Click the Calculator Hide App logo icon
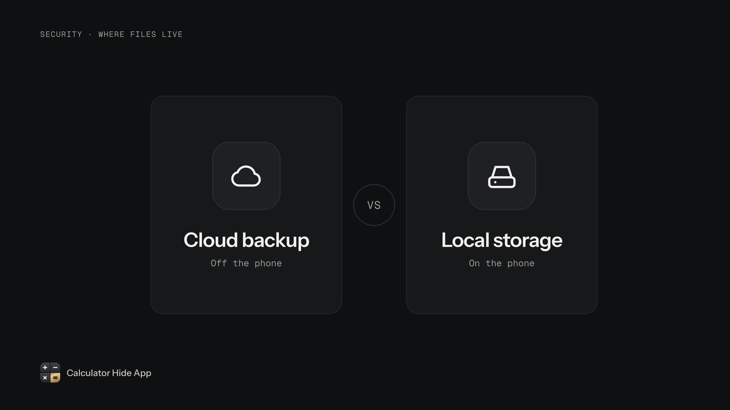 click(50, 373)
